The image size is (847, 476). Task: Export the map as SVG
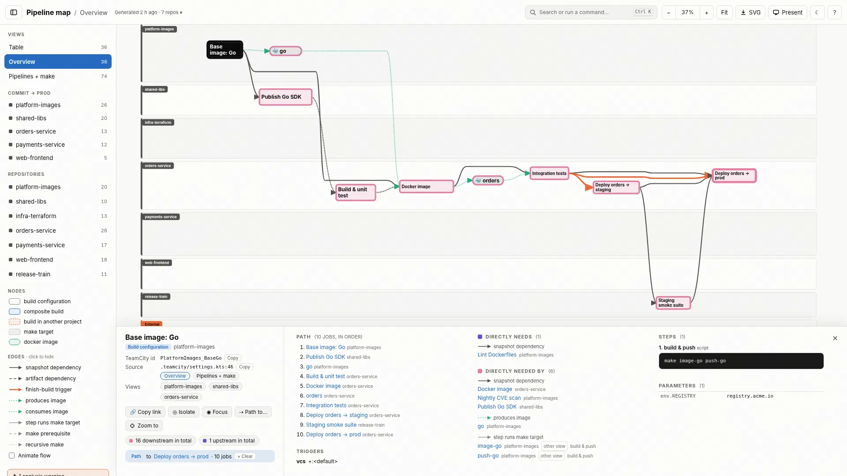750,12
